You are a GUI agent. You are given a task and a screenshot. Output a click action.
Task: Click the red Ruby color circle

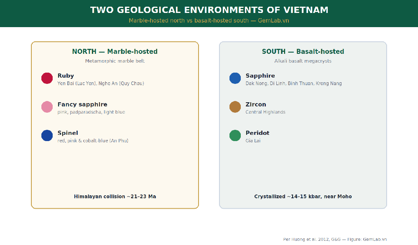[x=47, y=78]
